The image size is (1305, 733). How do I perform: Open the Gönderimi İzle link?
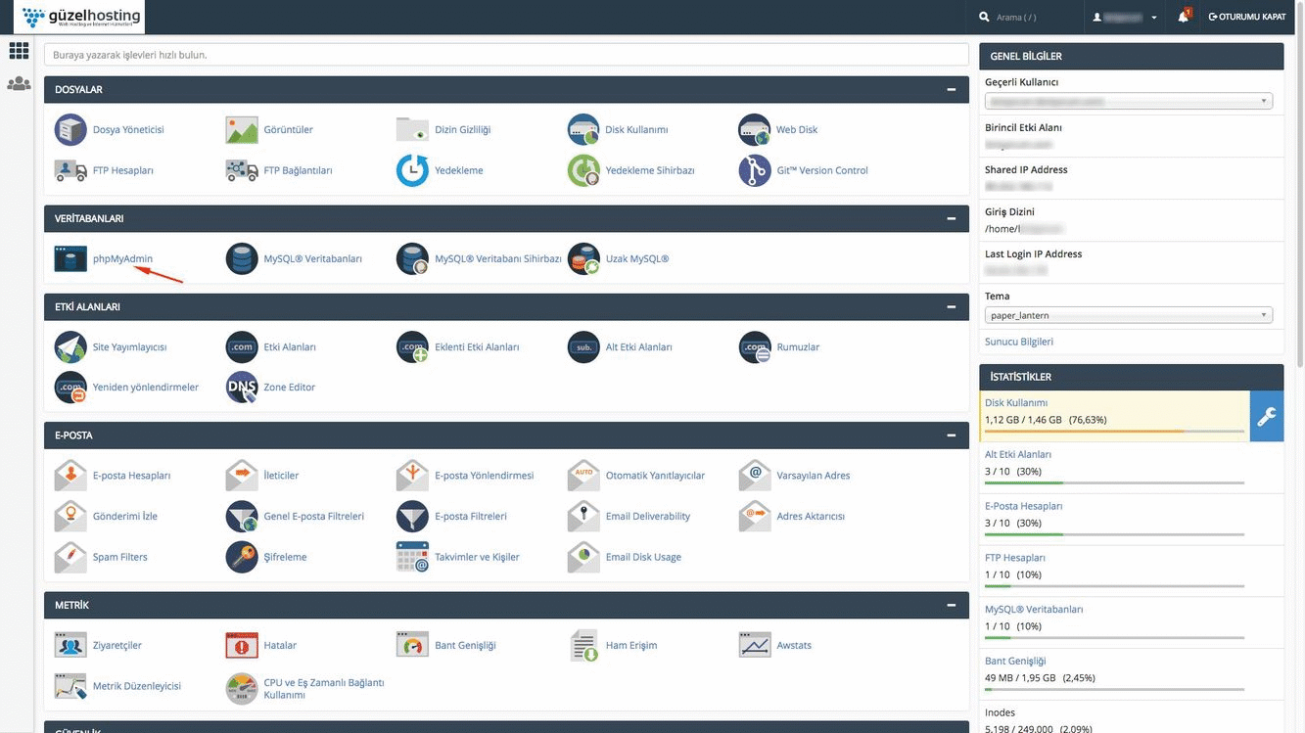tap(125, 516)
